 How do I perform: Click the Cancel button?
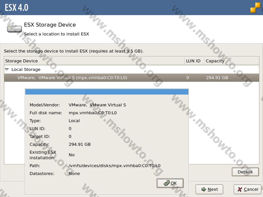(x=248, y=189)
